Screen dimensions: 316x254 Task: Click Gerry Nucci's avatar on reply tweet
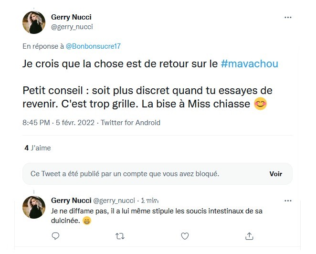34,207
